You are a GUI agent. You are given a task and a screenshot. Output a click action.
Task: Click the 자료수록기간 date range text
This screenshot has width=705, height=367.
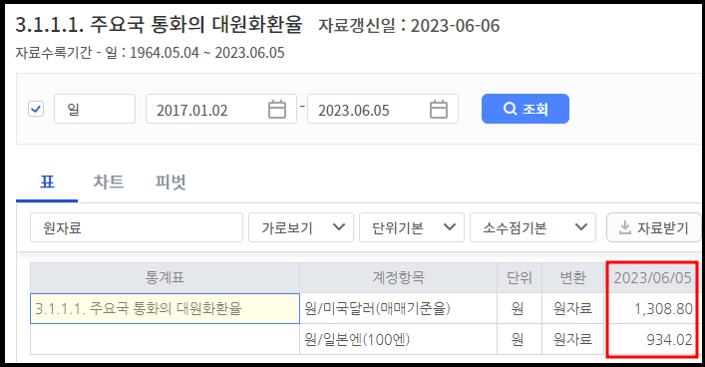click(x=150, y=53)
